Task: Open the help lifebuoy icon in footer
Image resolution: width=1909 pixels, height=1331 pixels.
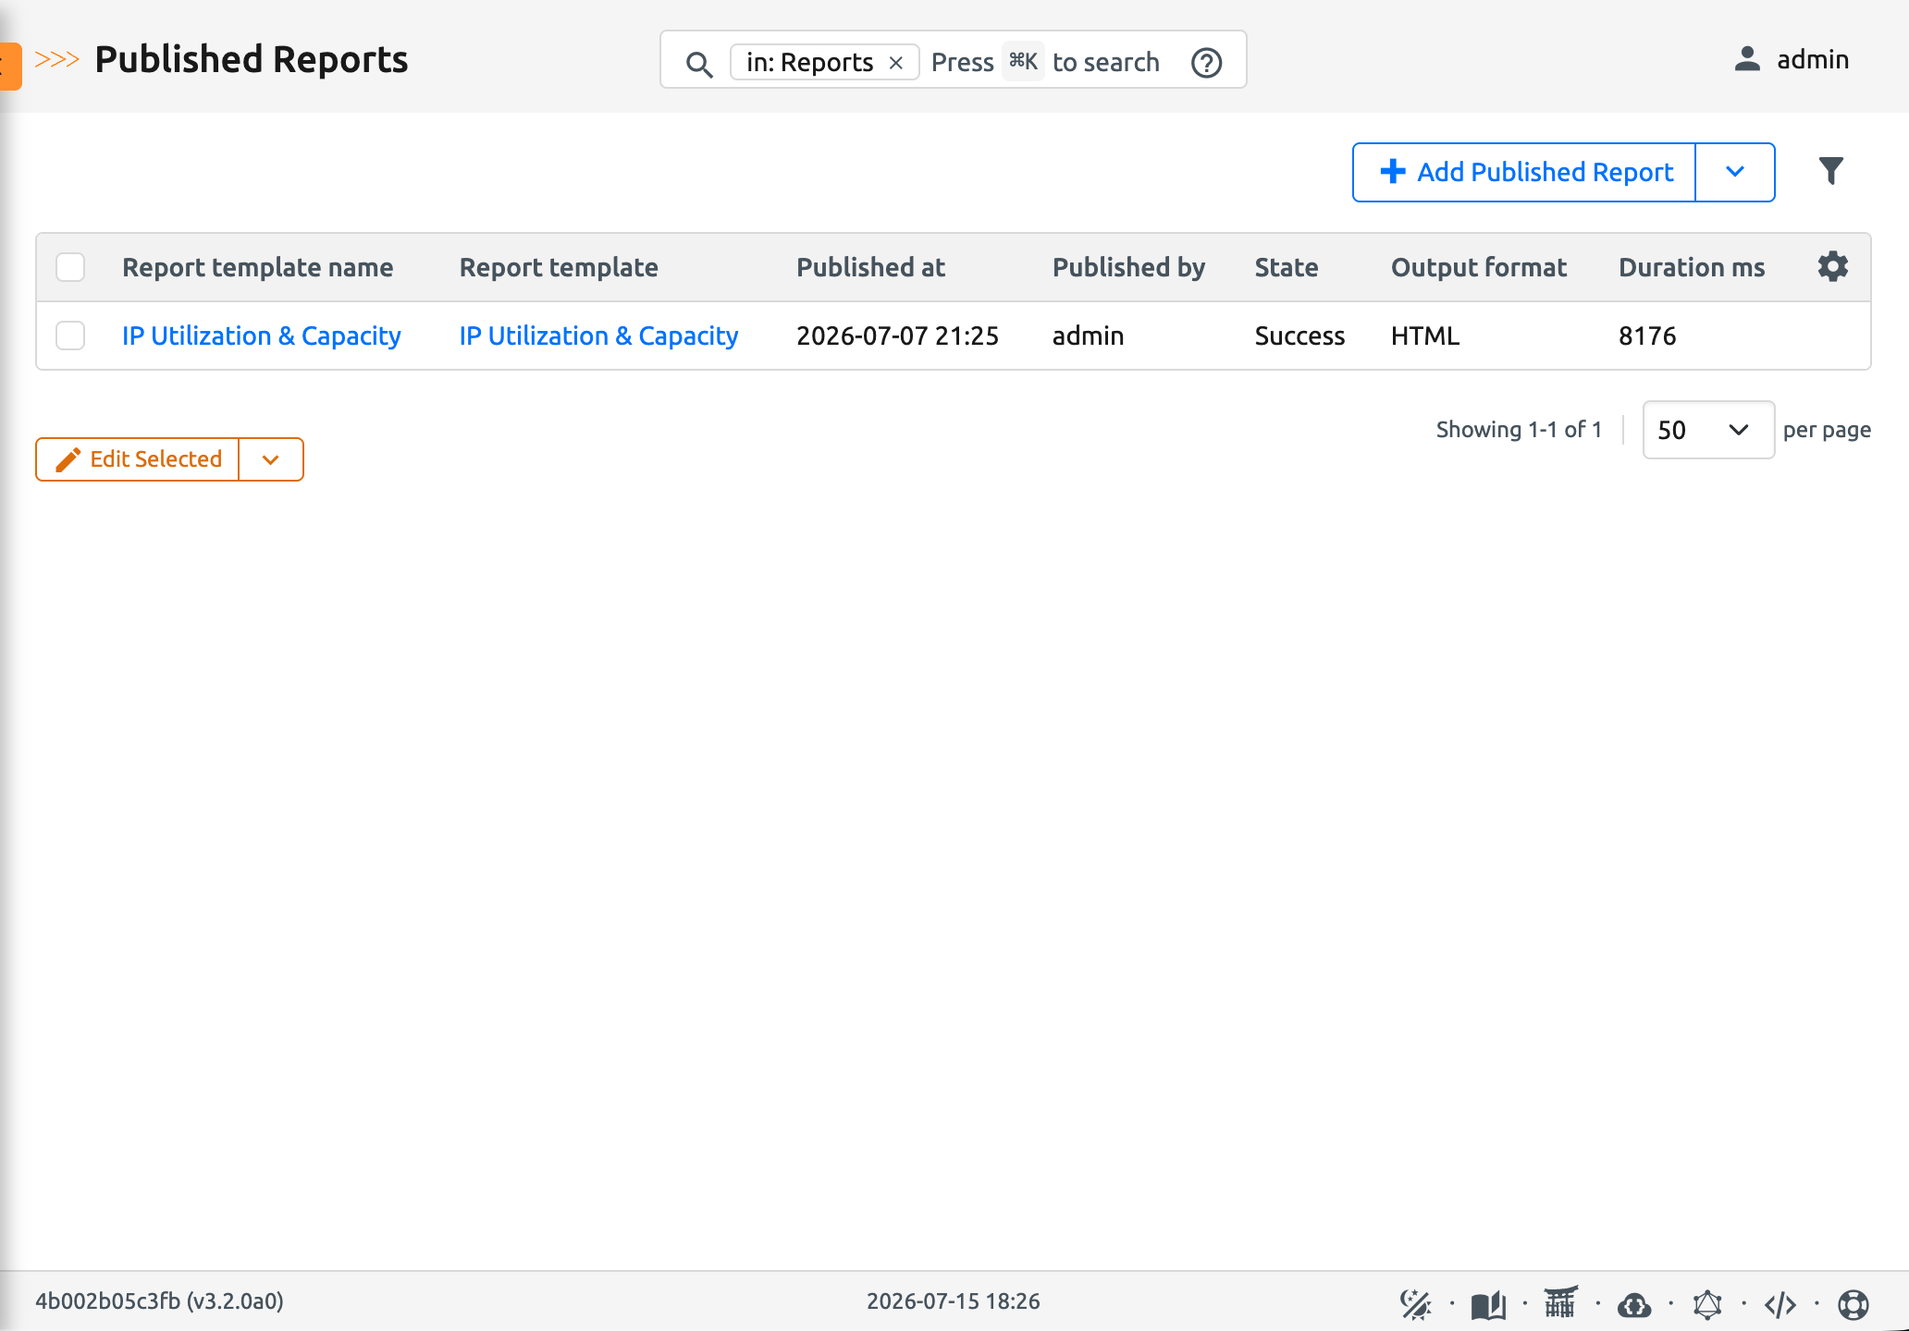Action: [x=1854, y=1304]
